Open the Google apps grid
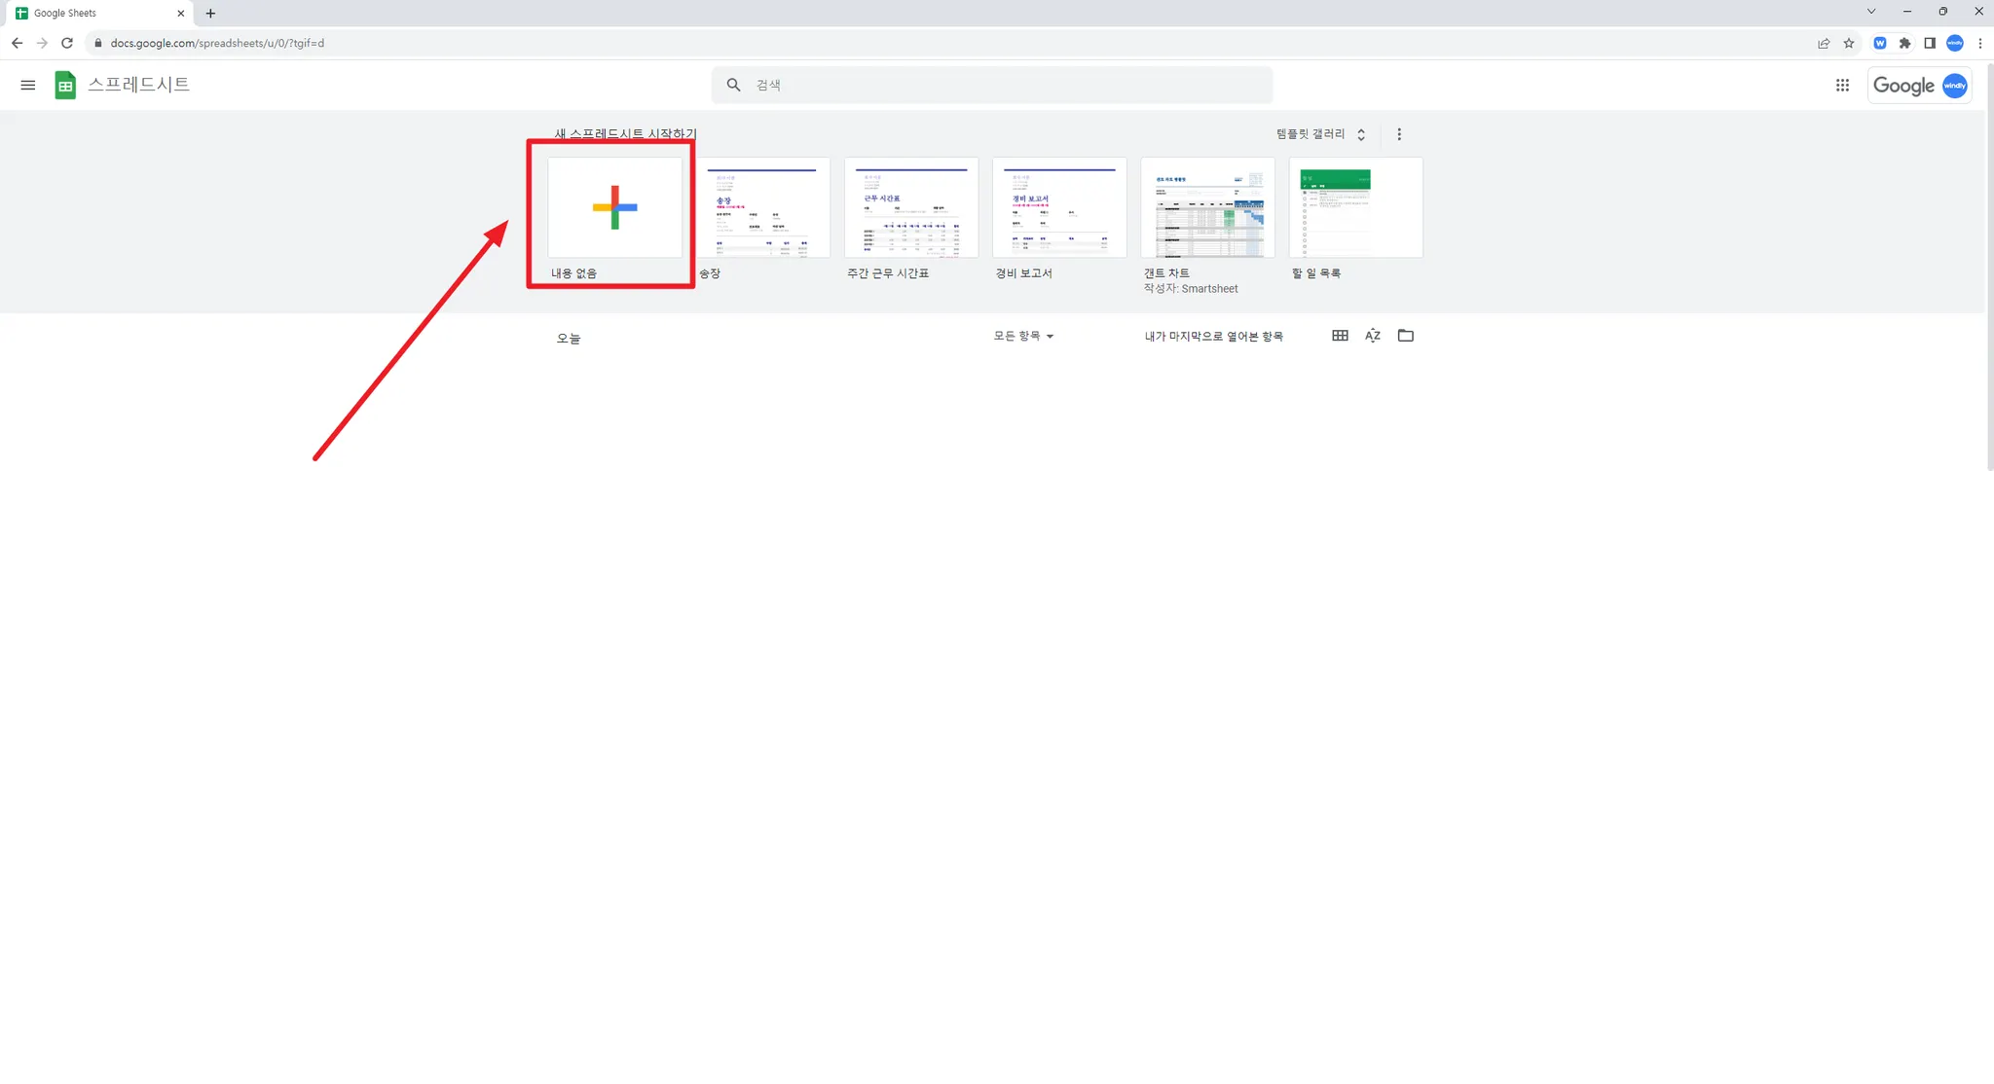1994x1084 pixels. coord(1842,86)
